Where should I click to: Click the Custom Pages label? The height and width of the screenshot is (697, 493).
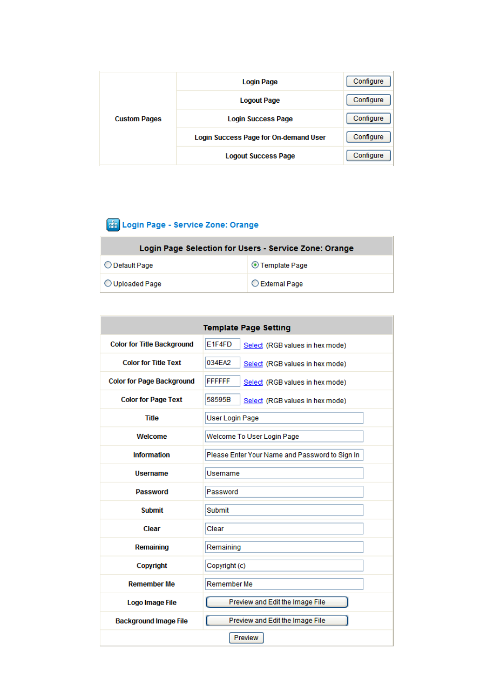click(x=138, y=119)
